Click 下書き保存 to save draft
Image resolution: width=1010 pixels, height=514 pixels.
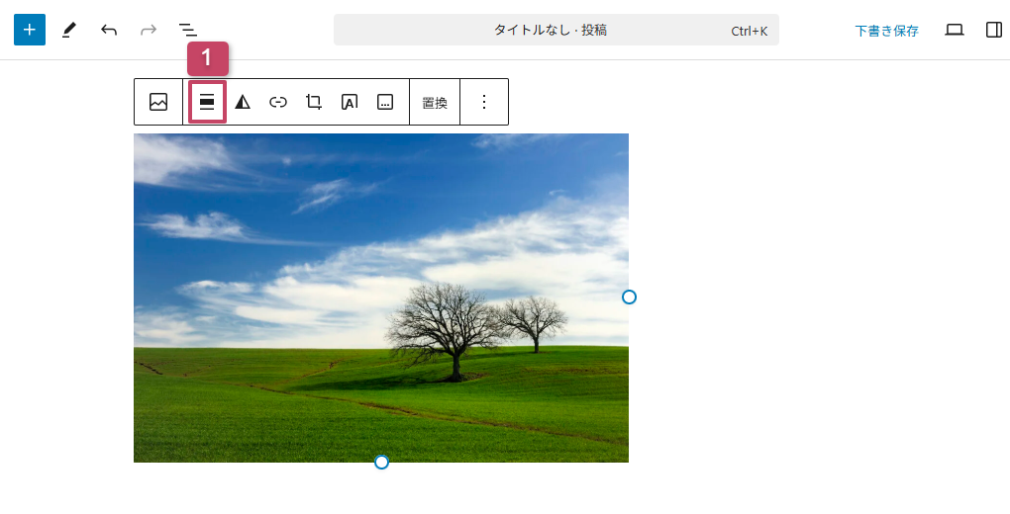coord(886,31)
